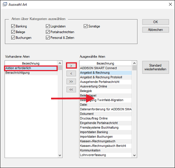
Task: Select 'Fremdsysteme Buchhaltung' row
Action: [106, 128]
